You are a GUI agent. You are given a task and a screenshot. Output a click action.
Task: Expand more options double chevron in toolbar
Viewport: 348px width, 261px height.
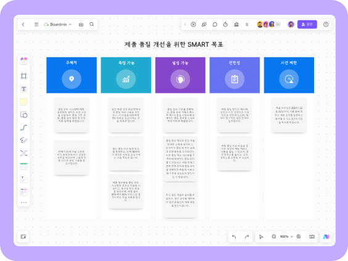click(x=247, y=25)
